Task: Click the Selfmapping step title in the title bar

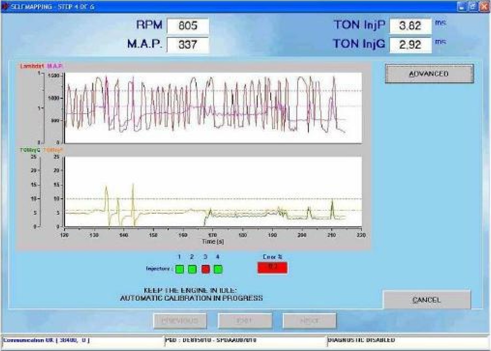Action: pyautogui.click(x=53, y=7)
